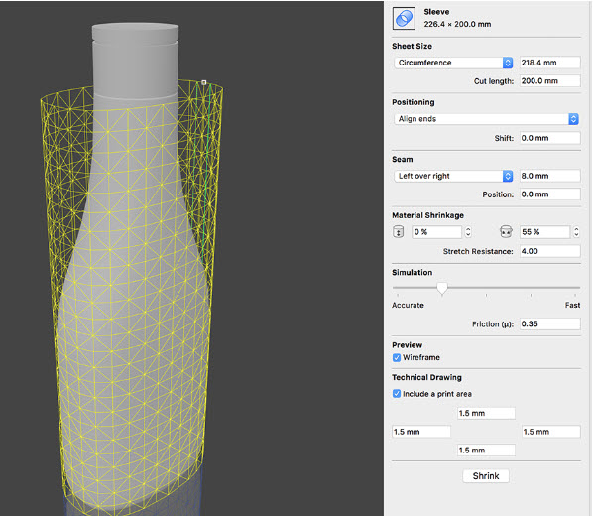Select the Friction value field

tap(550, 323)
